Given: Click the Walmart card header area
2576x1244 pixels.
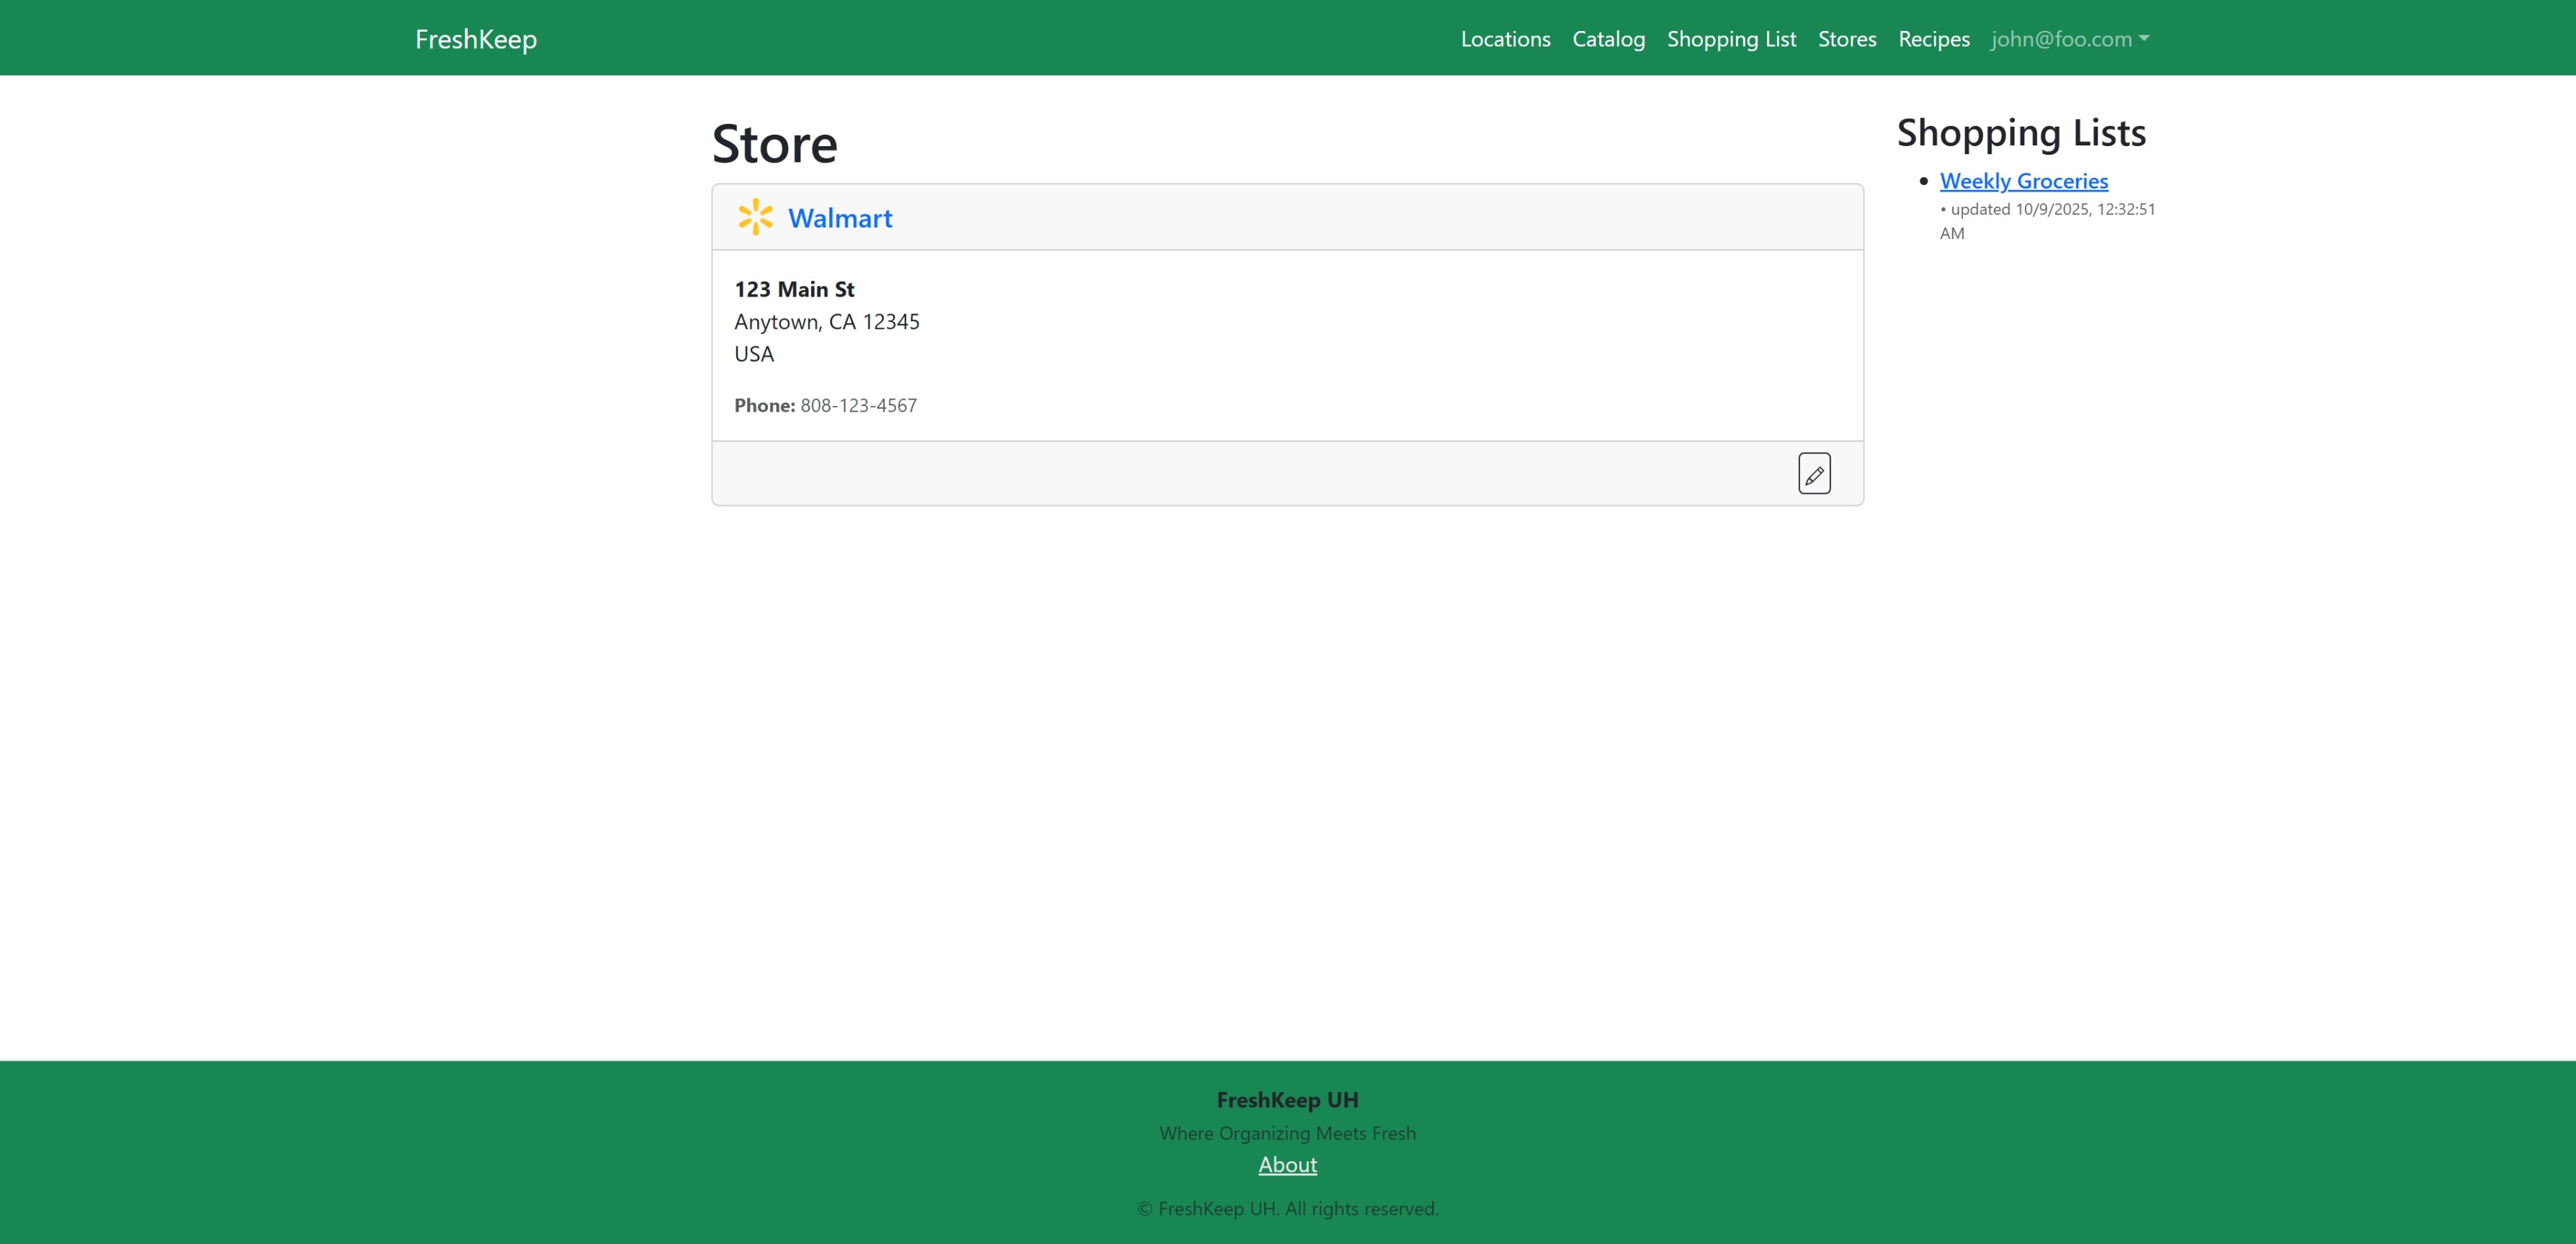Looking at the screenshot, I should click(1286, 217).
